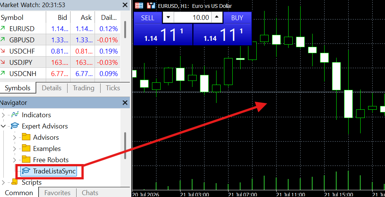The image size is (385, 197).
Task: Click the Indicators icon in Navigator
Action: [15, 115]
